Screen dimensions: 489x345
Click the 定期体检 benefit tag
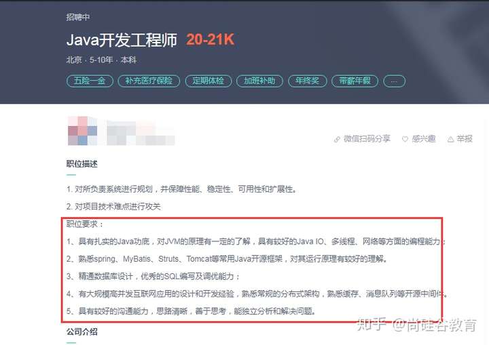(209, 81)
